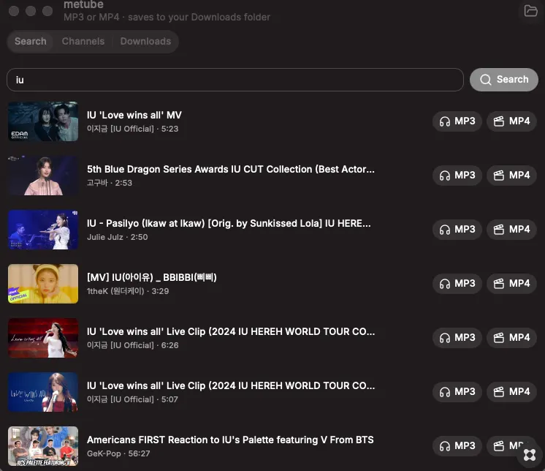Viewport: 545px width, 471px height.
Task: Download MP3 of IU 'Love wins all' MV
Action: 457,121
